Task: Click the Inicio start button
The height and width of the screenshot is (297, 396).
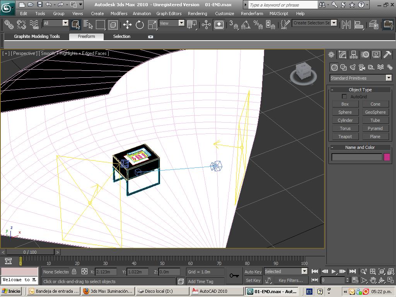Action: click(11, 291)
